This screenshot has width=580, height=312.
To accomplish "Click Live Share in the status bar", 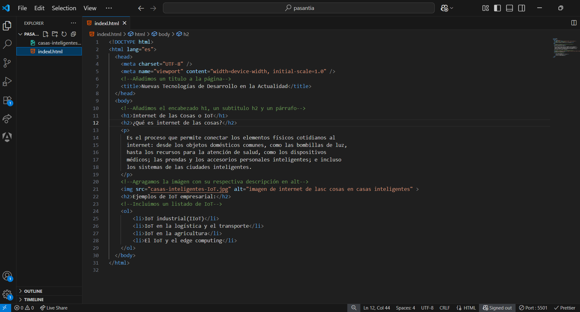I will 54,308.
